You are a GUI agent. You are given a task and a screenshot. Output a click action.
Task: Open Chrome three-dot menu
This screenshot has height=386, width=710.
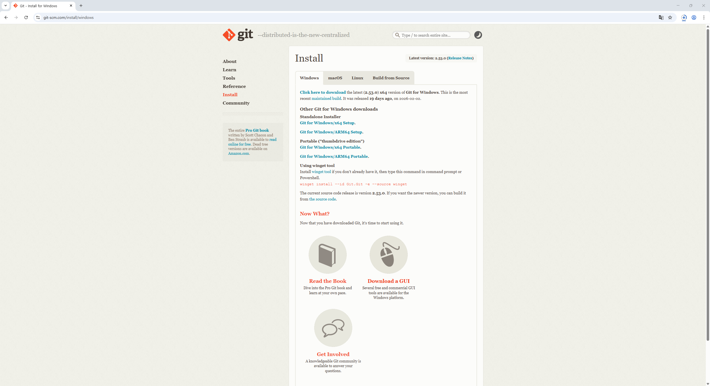click(704, 17)
